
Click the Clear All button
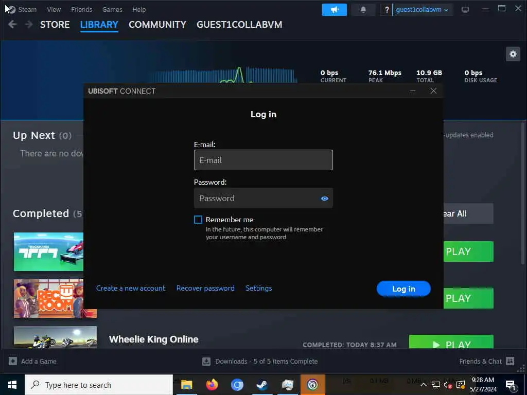click(468, 213)
